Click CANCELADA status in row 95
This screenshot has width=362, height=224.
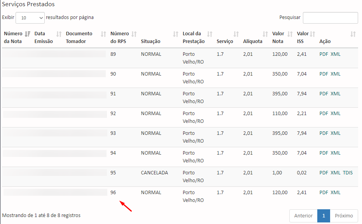(154, 173)
